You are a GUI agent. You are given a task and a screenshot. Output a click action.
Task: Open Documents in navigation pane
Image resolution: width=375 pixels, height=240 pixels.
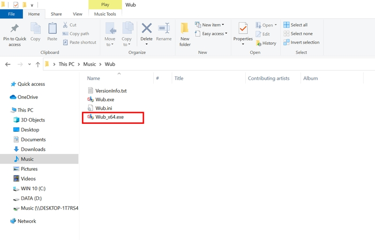click(x=30, y=139)
